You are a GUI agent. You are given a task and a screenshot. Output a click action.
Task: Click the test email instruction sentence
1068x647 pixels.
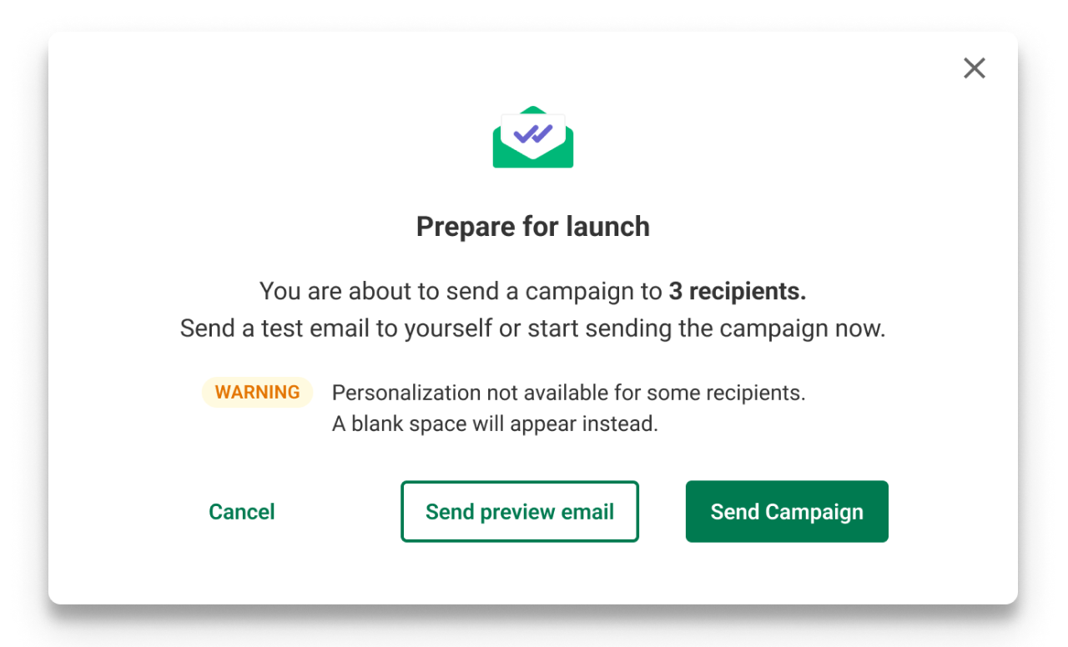[533, 328]
